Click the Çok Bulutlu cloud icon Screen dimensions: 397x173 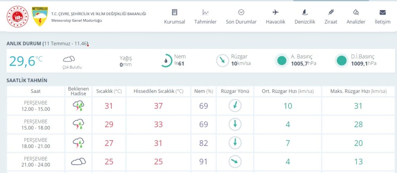point(69,59)
